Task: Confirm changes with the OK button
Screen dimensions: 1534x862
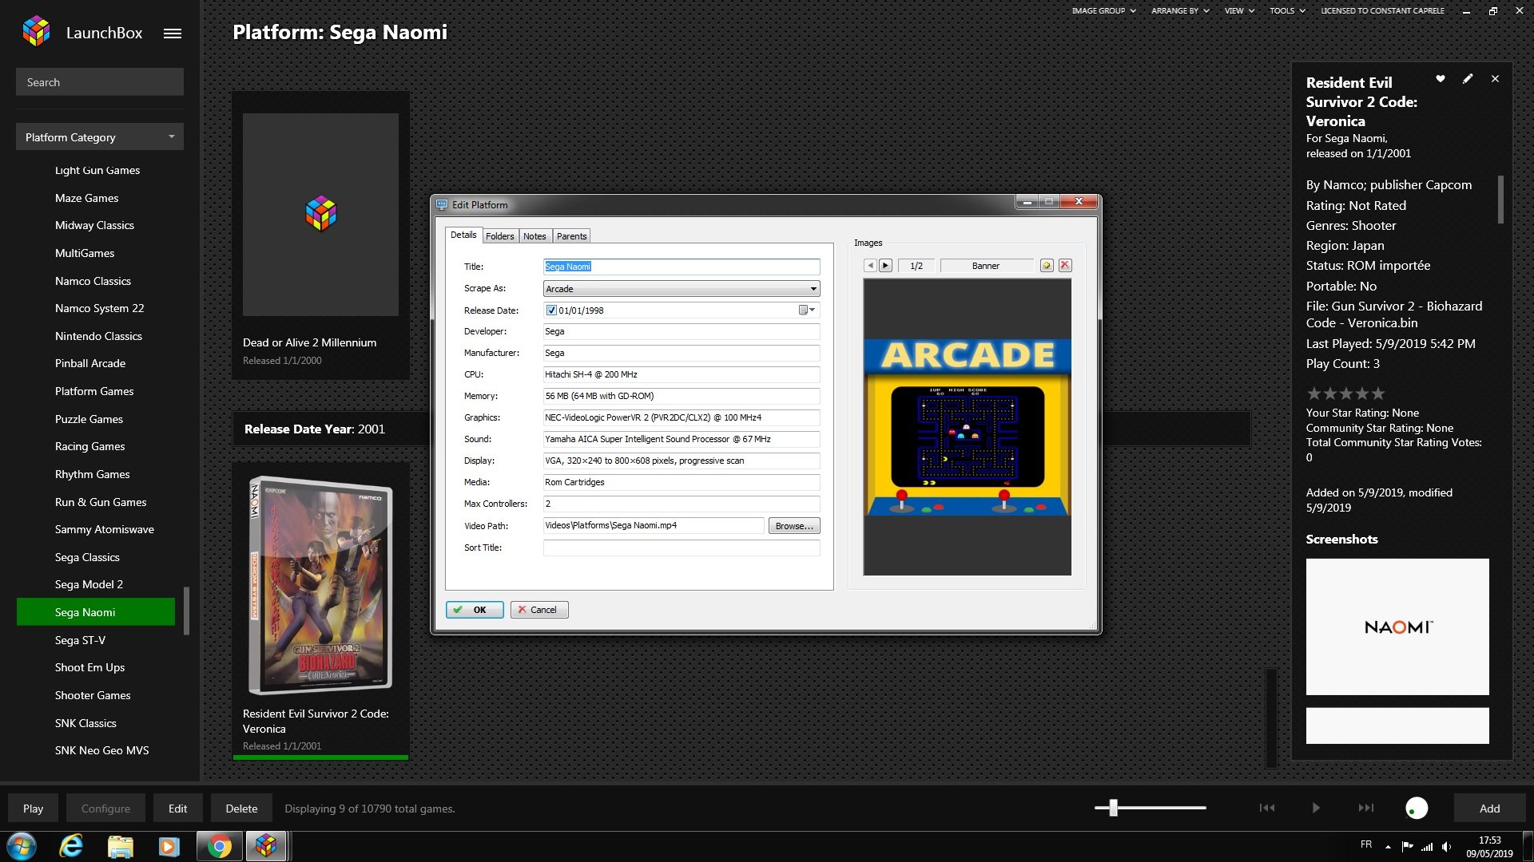Action: [475, 610]
